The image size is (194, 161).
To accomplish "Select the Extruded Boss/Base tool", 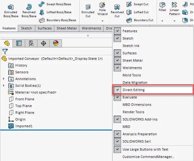I will tap(11, 11).
